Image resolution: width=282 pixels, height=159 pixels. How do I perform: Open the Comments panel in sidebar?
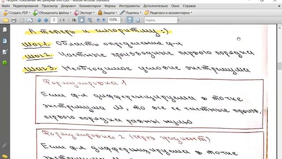5,156
